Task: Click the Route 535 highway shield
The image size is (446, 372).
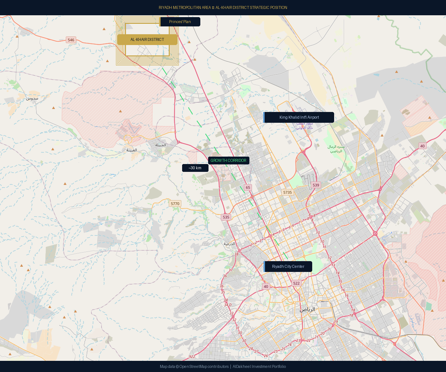Action: pyautogui.click(x=226, y=217)
